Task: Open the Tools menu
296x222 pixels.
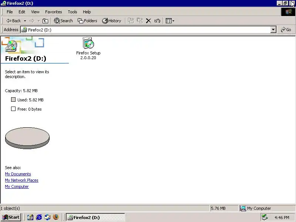Action: (x=72, y=12)
